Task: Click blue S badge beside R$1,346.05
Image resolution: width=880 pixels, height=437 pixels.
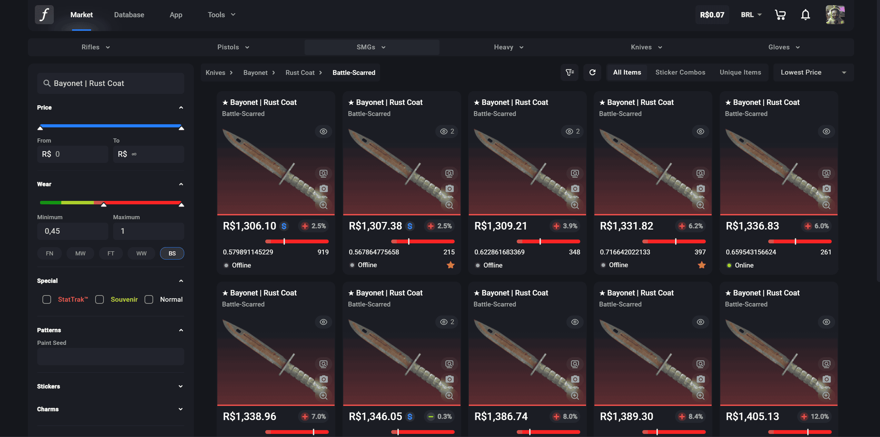Action: 410,417
